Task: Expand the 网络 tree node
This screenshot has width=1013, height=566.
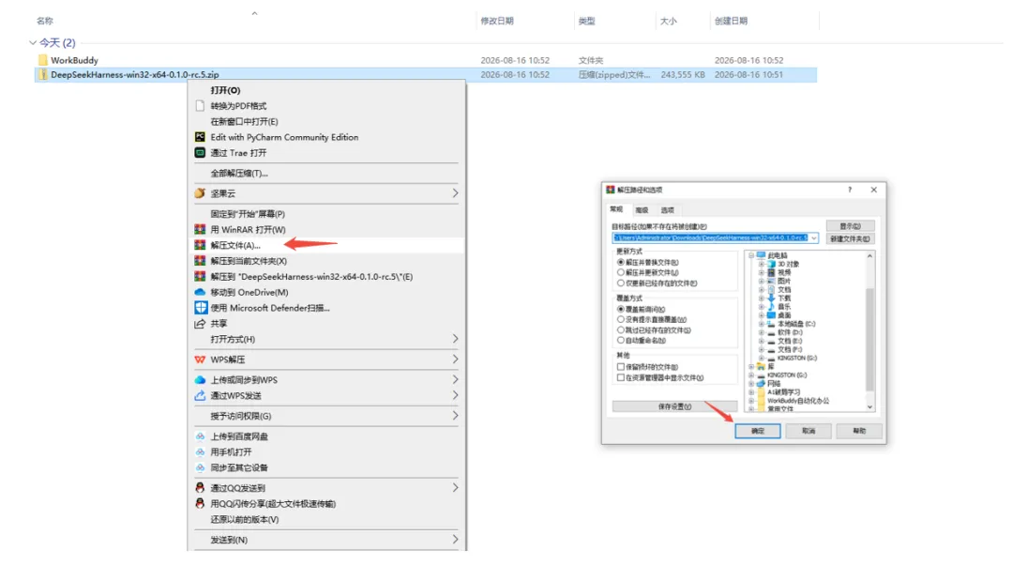Action: (751, 384)
